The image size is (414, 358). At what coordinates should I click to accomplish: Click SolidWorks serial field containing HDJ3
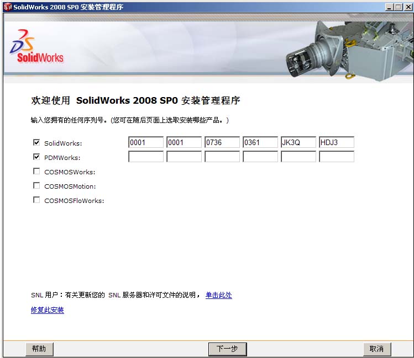337,142
